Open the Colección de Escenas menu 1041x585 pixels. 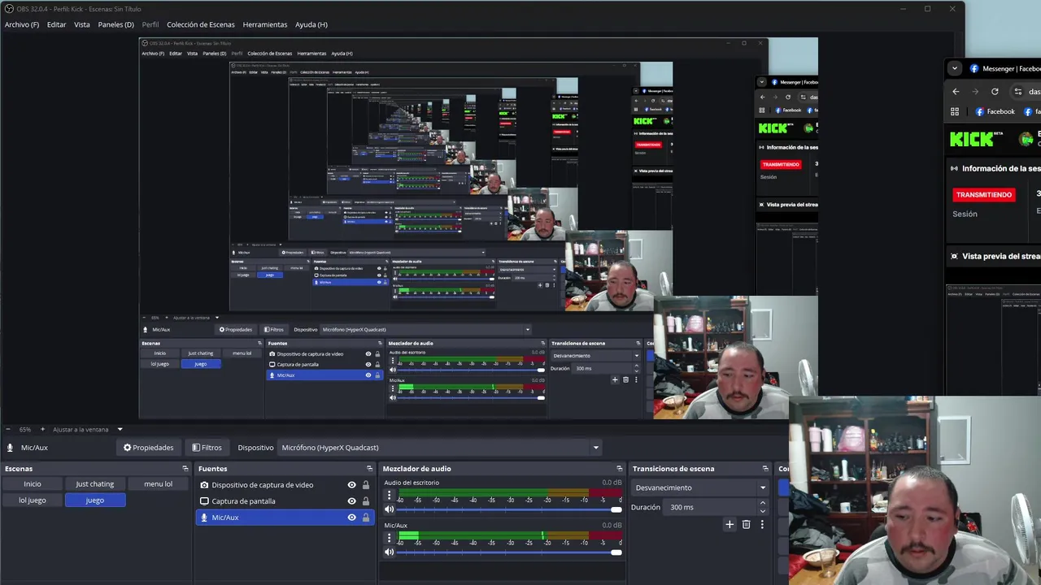pyautogui.click(x=201, y=24)
